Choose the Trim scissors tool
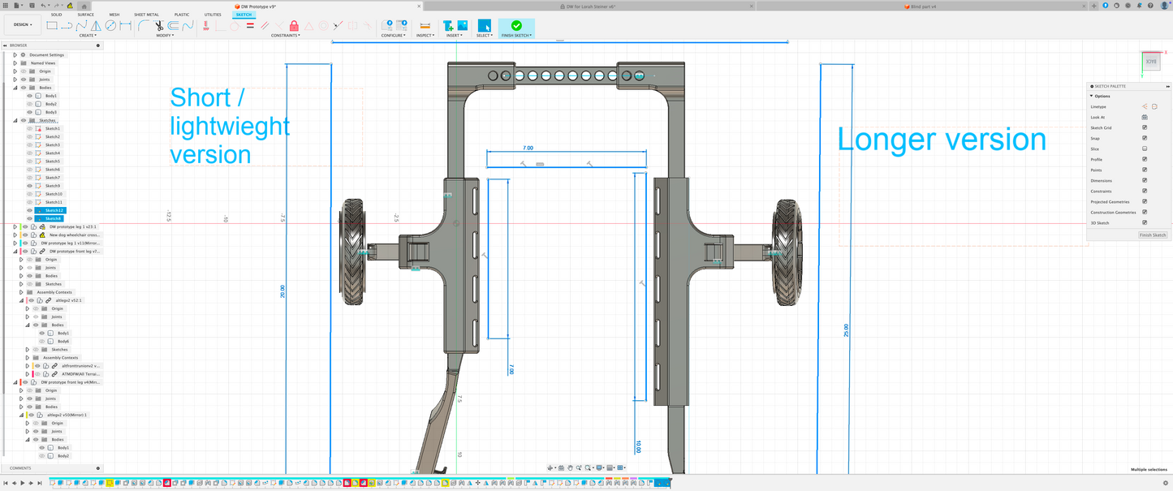The height and width of the screenshot is (491, 1173). (159, 25)
